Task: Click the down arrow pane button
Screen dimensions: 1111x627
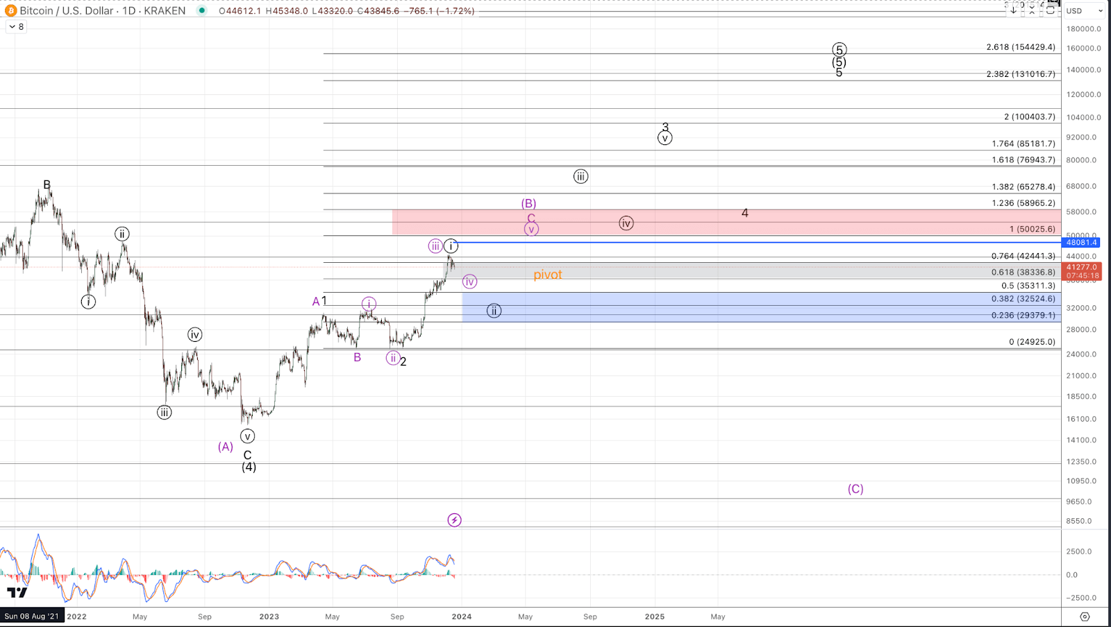Action: point(1014,10)
